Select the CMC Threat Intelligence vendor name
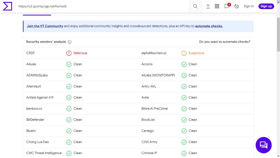280x158 pixels. 44,153
